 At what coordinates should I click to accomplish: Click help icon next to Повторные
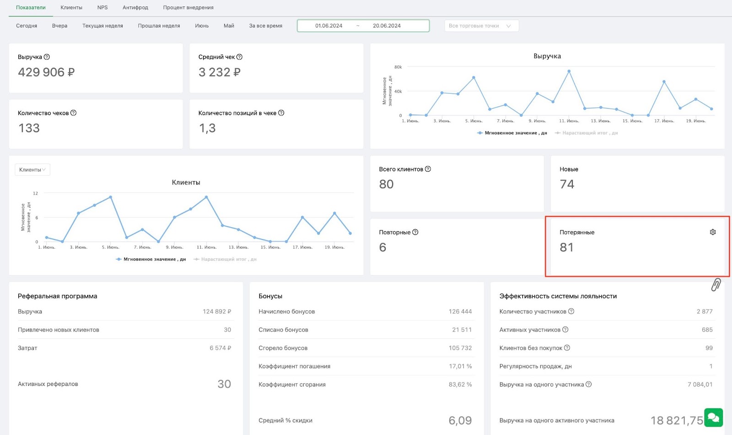[x=415, y=232]
